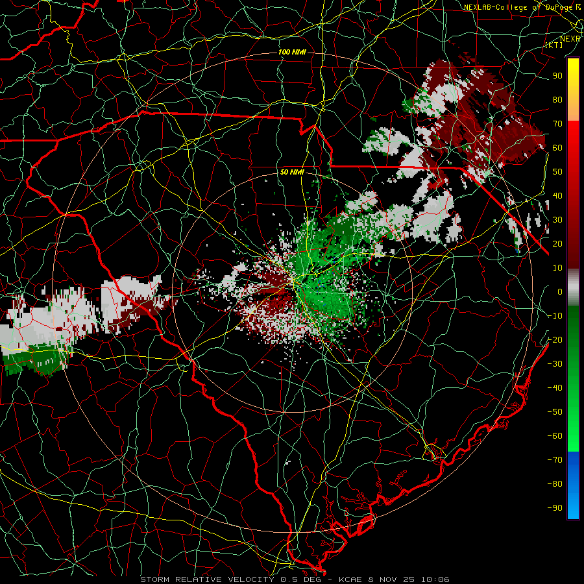The height and width of the screenshot is (584, 584).
Task: Click the 10 value on the velocity scale
Action: (x=557, y=268)
